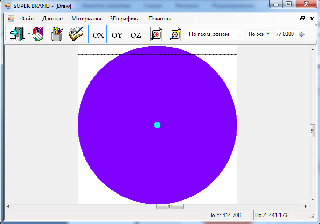The height and width of the screenshot is (224, 320).
Task: Decrease the По оси Y value with down arrow
Action: pos(302,36)
